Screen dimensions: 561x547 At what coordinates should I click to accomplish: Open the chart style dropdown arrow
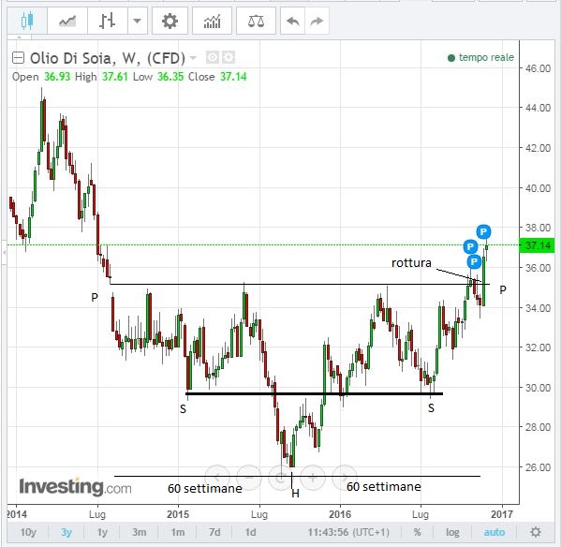pos(138,22)
